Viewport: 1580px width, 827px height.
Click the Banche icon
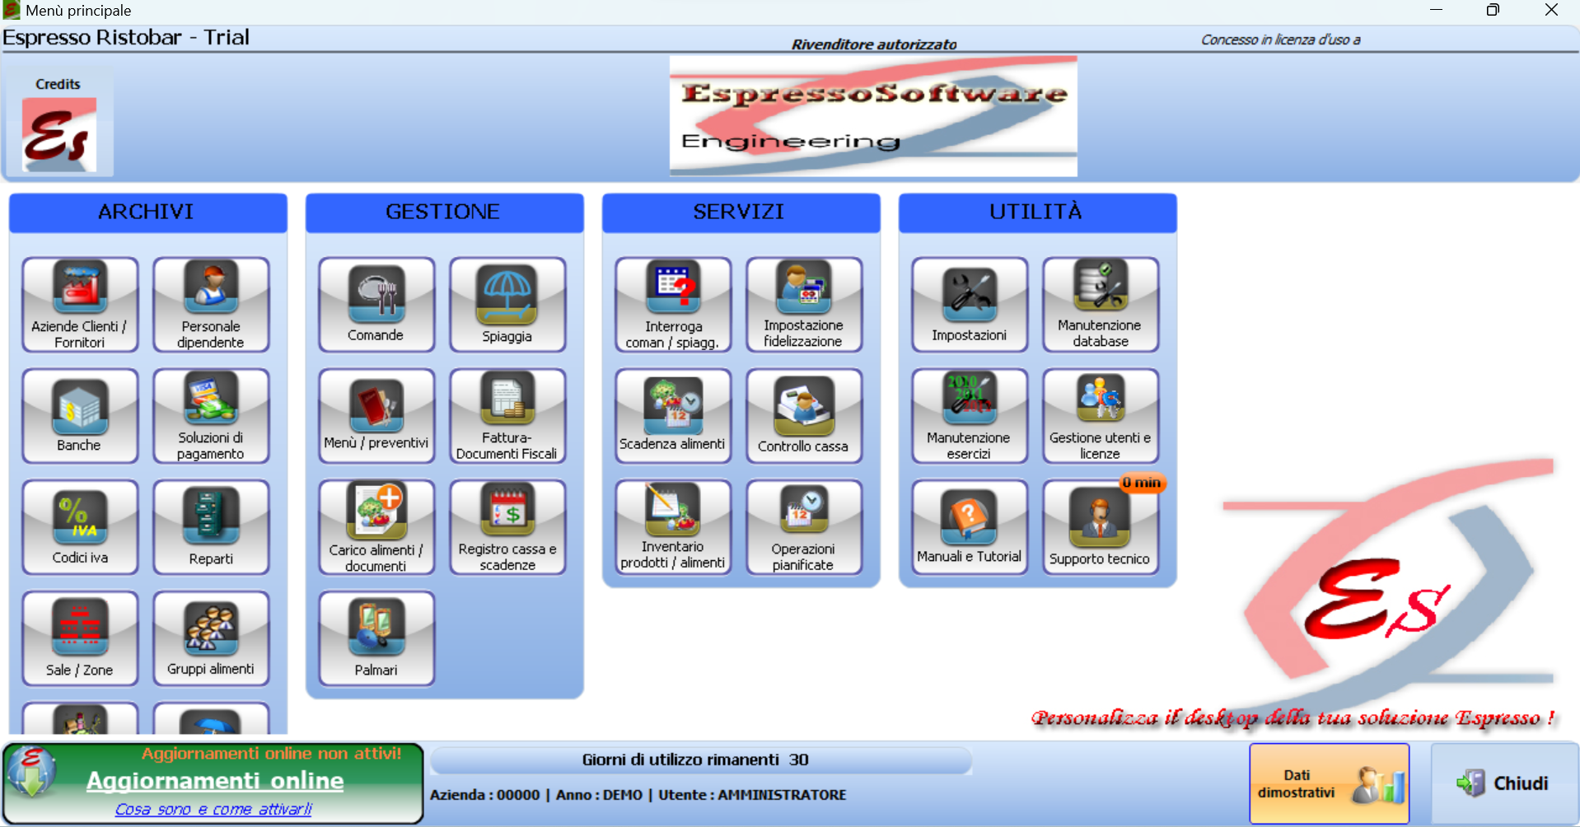click(x=80, y=416)
